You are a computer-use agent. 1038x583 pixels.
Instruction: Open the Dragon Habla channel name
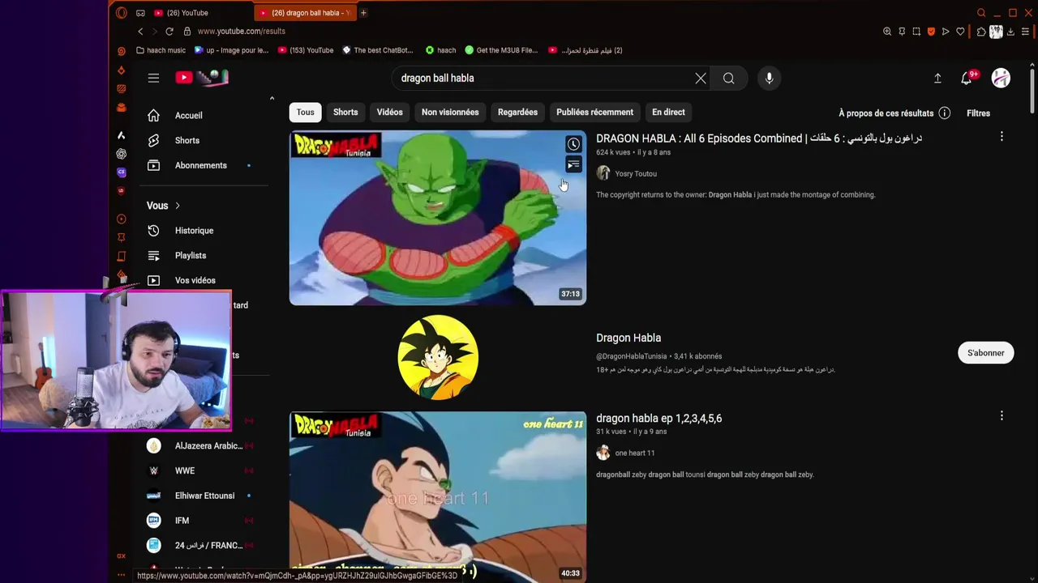pyautogui.click(x=628, y=338)
